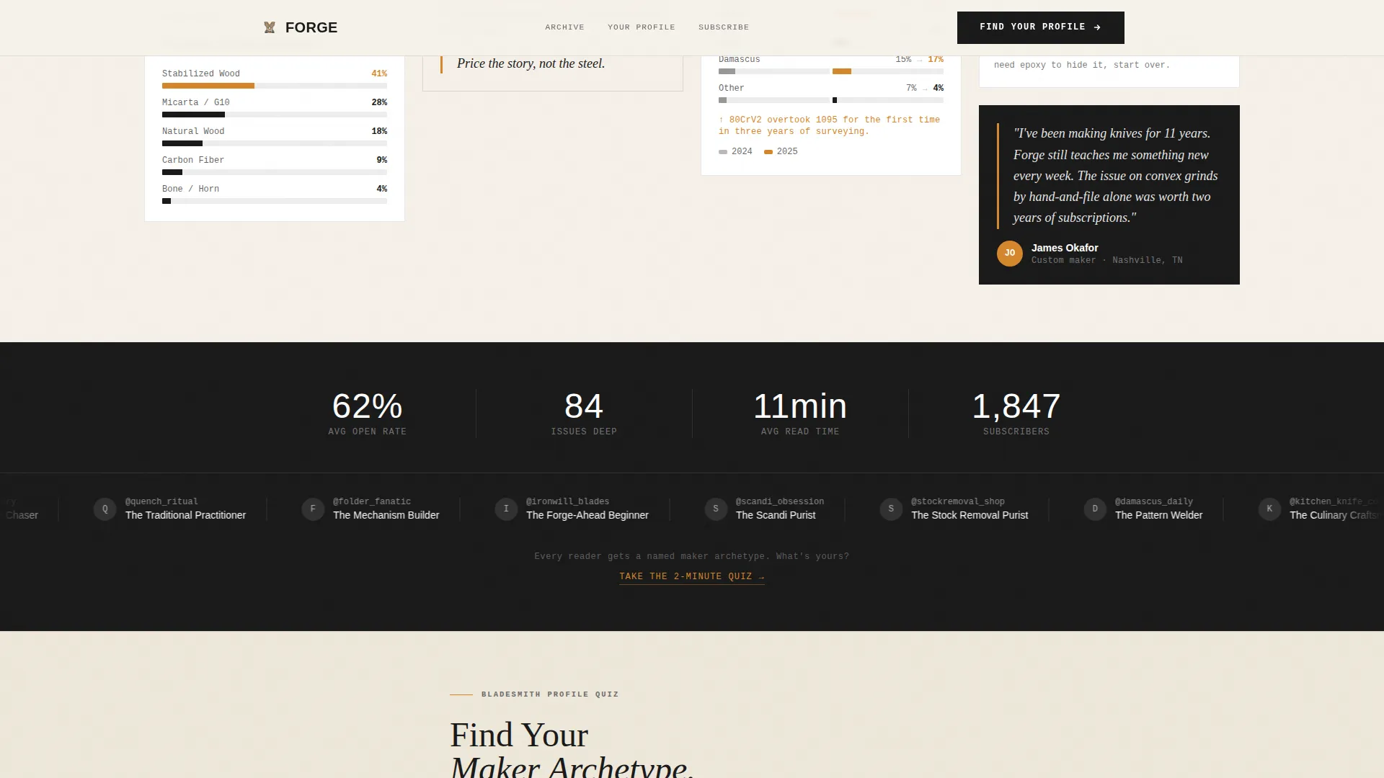Click the Stabilized Wood 41% value

(379, 73)
